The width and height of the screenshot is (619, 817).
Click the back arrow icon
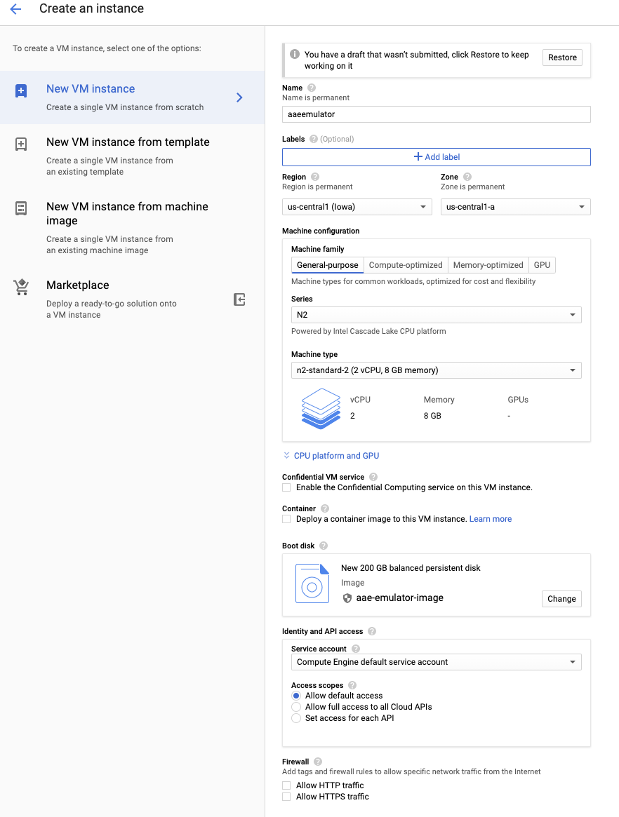click(x=15, y=9)
